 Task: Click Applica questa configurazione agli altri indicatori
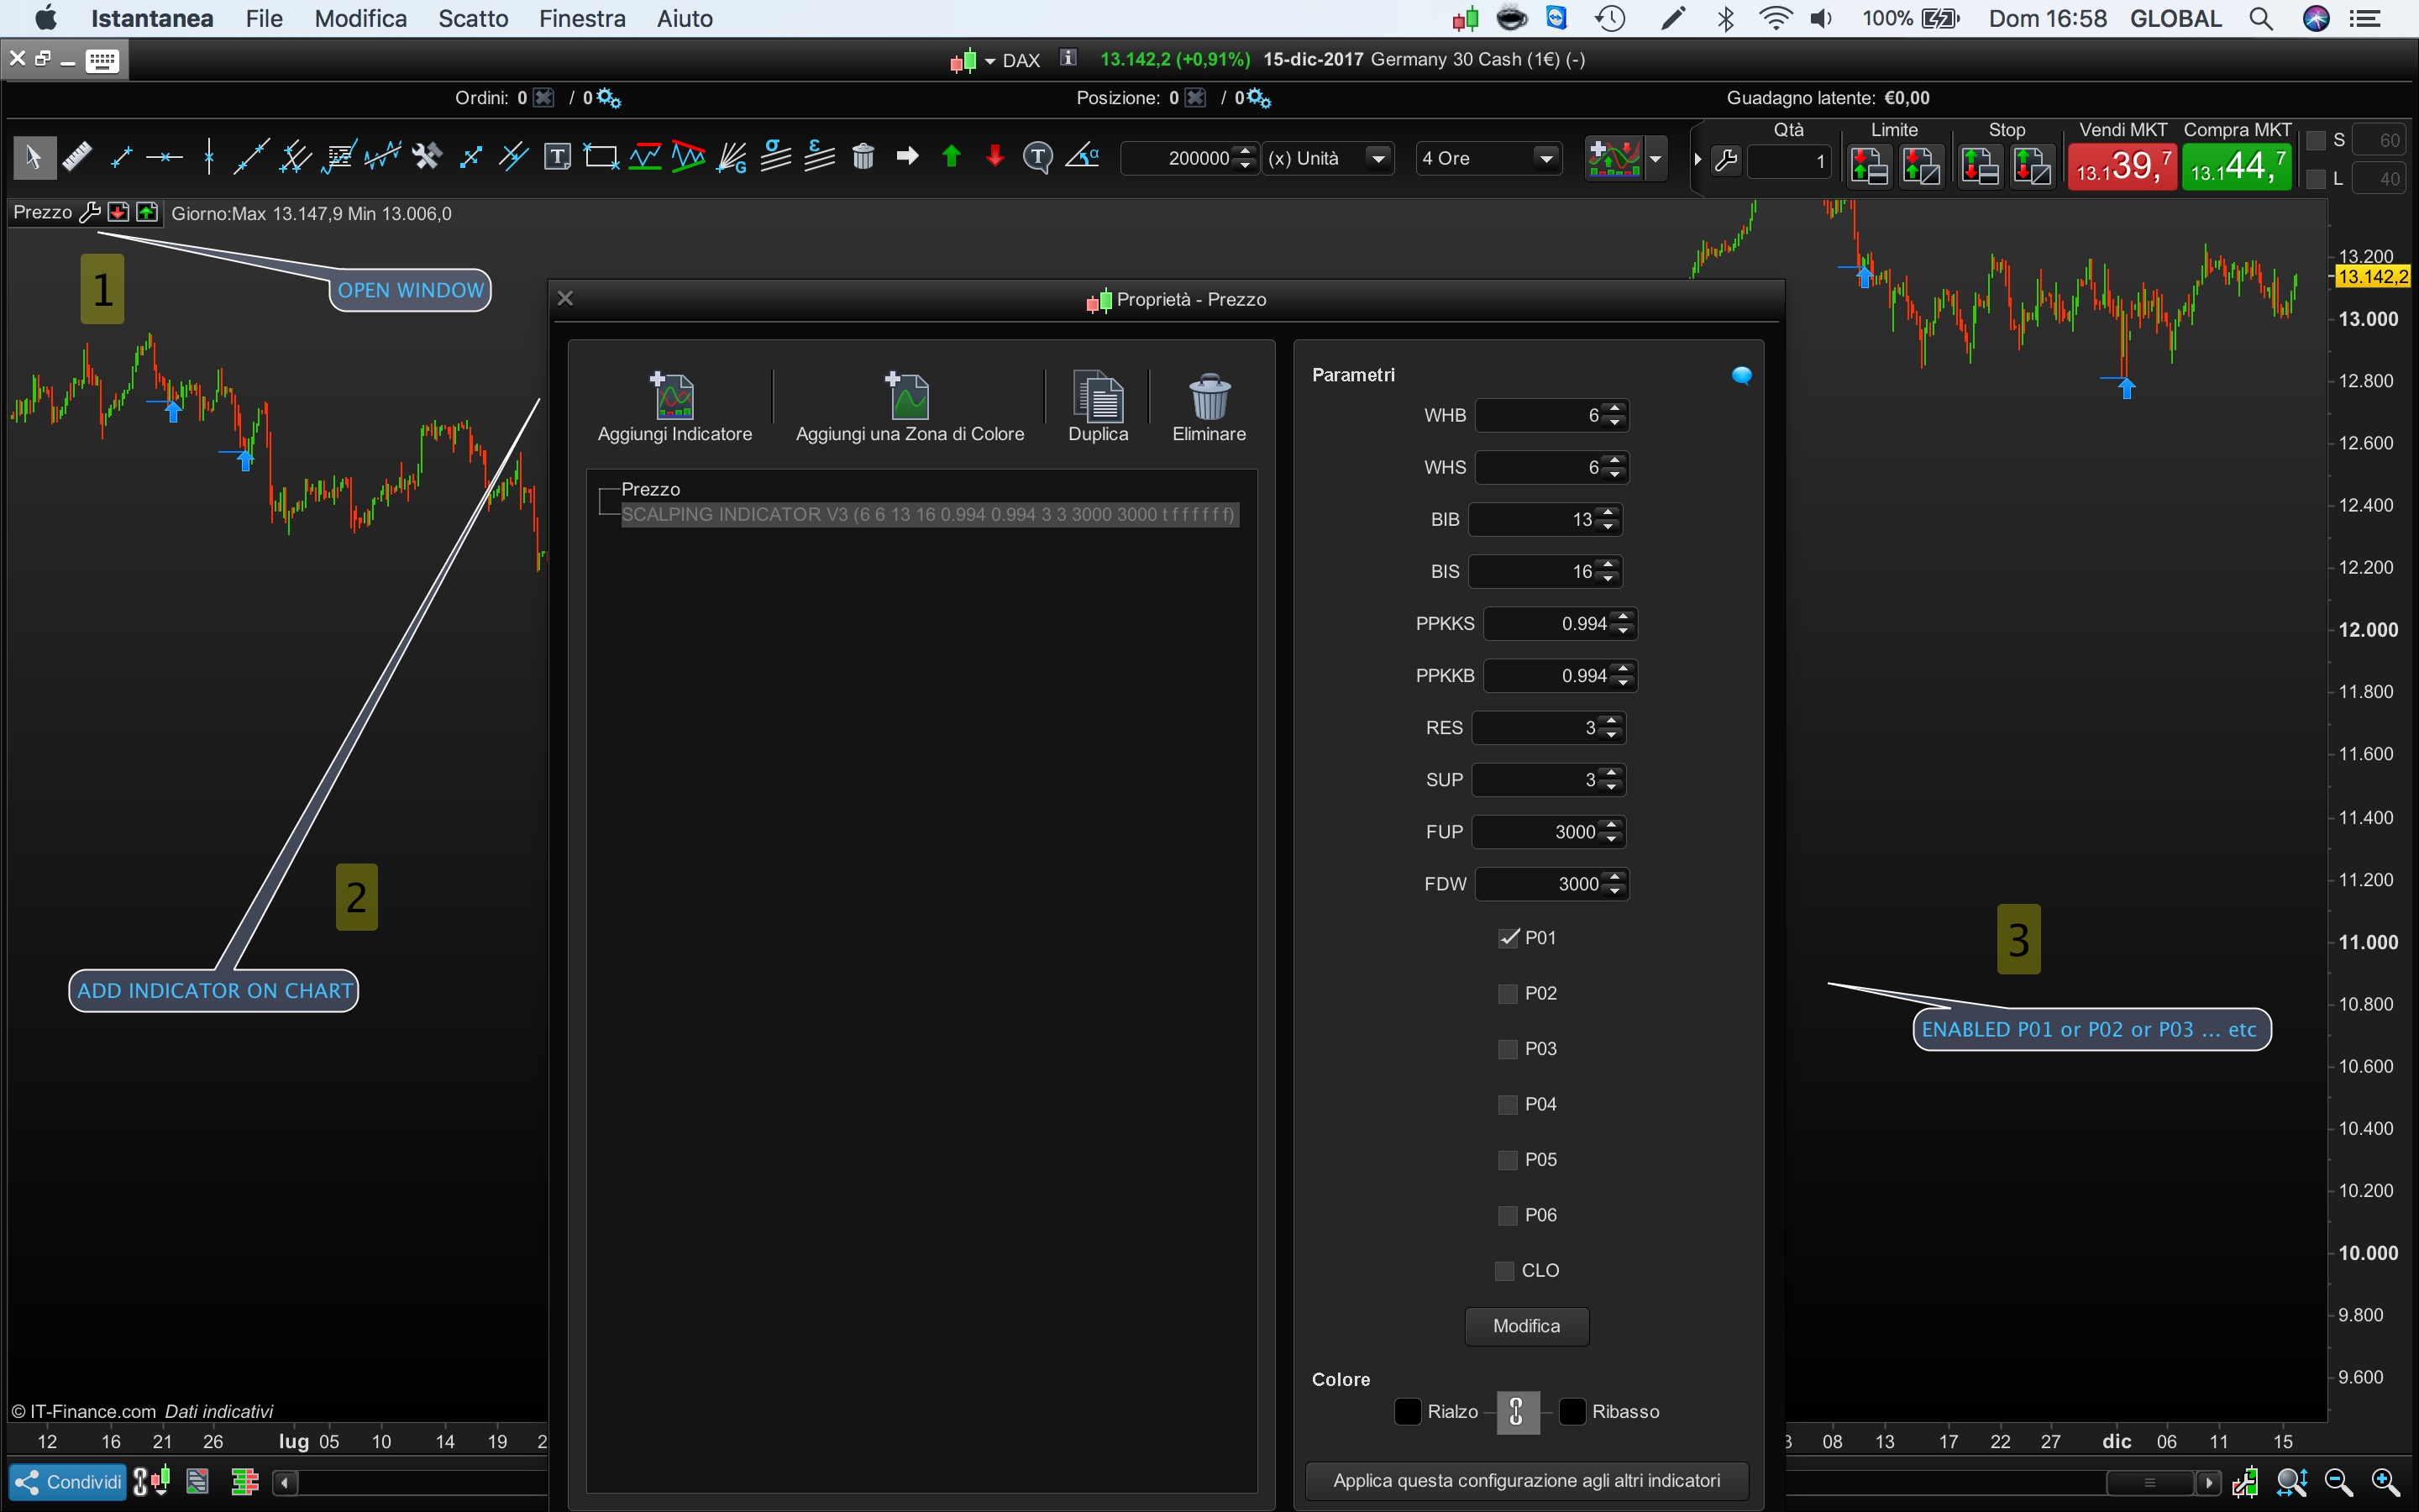click(1525, 1481)
